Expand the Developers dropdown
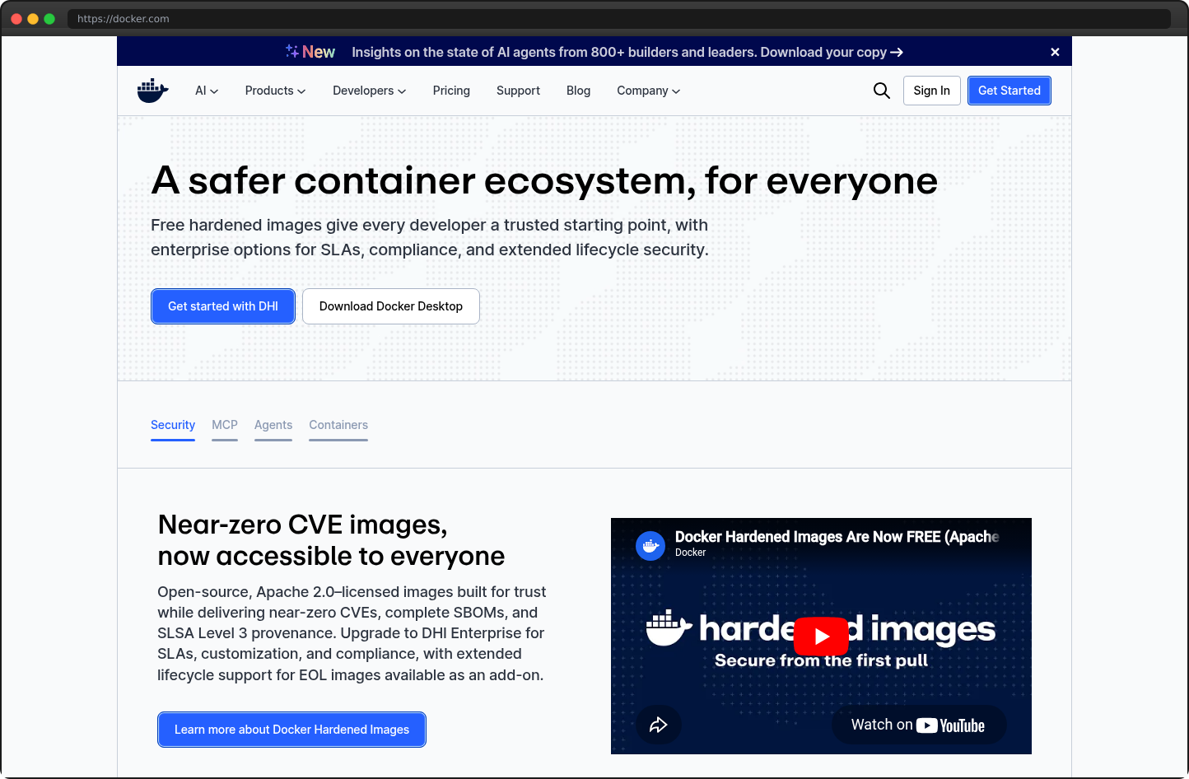Image resolution: width=1189 pixels, height=779 pixels. point(368,91)
